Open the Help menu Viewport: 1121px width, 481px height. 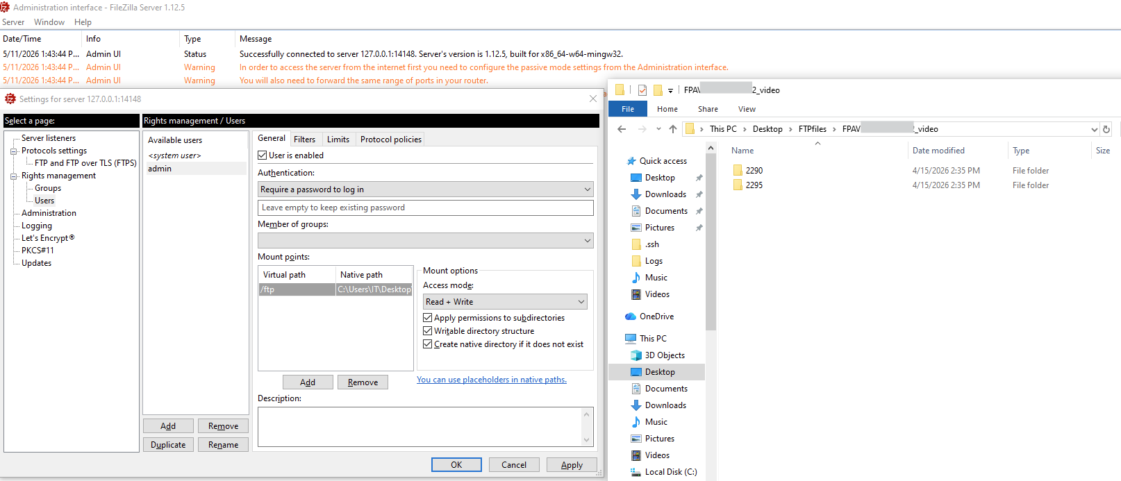tap(83, 22)
